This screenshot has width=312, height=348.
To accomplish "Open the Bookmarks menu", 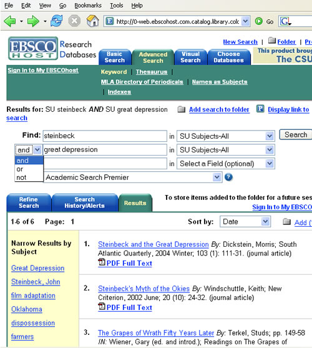I will [x=88, y=6].
